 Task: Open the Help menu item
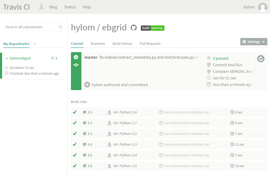click(x=87, y=7)
